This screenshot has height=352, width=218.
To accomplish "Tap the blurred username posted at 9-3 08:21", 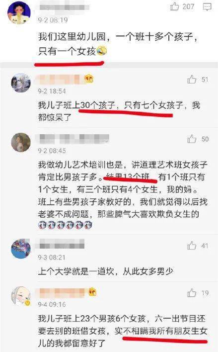I will pyautogui.click(x=61, y=245).
